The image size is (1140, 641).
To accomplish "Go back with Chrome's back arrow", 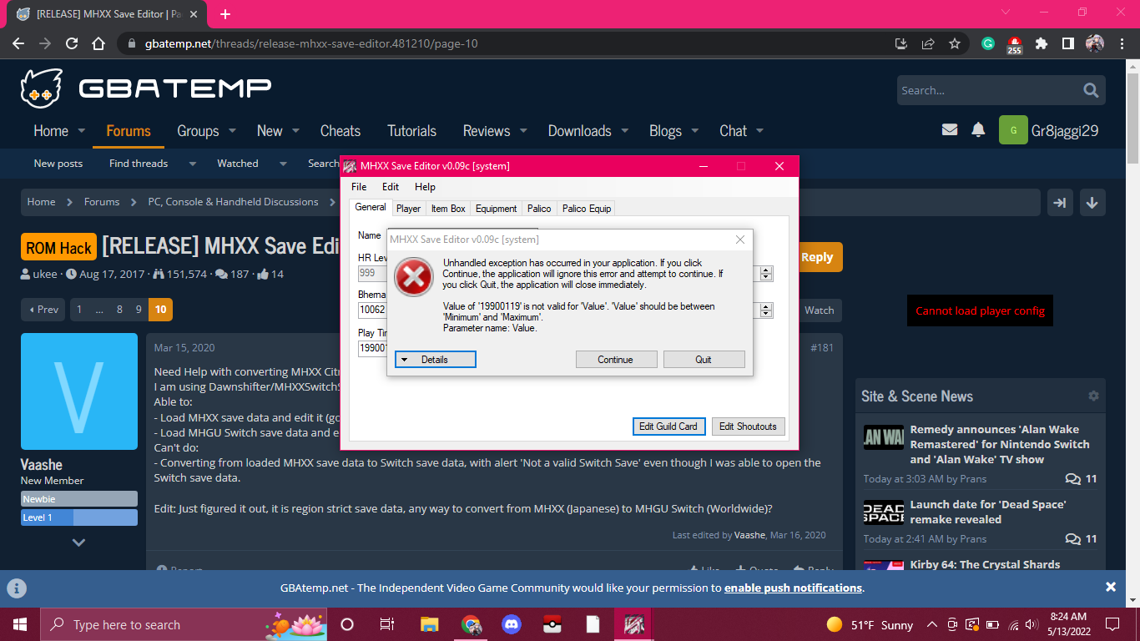I will tap(18, 43).
